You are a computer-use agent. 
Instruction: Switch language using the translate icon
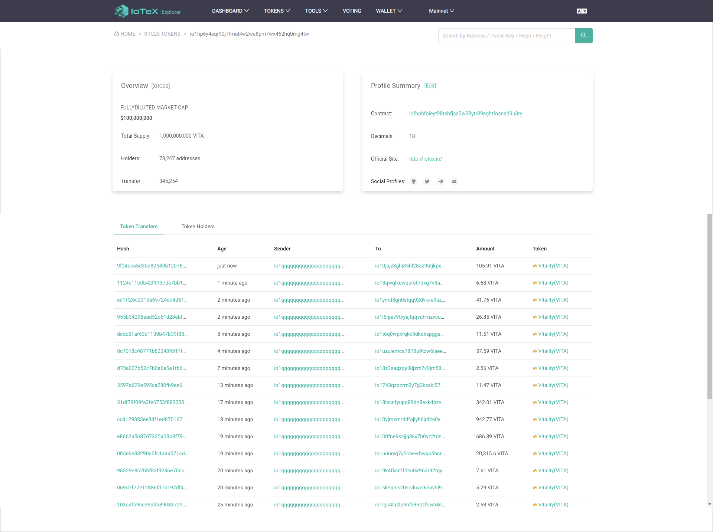pos(582,11)
